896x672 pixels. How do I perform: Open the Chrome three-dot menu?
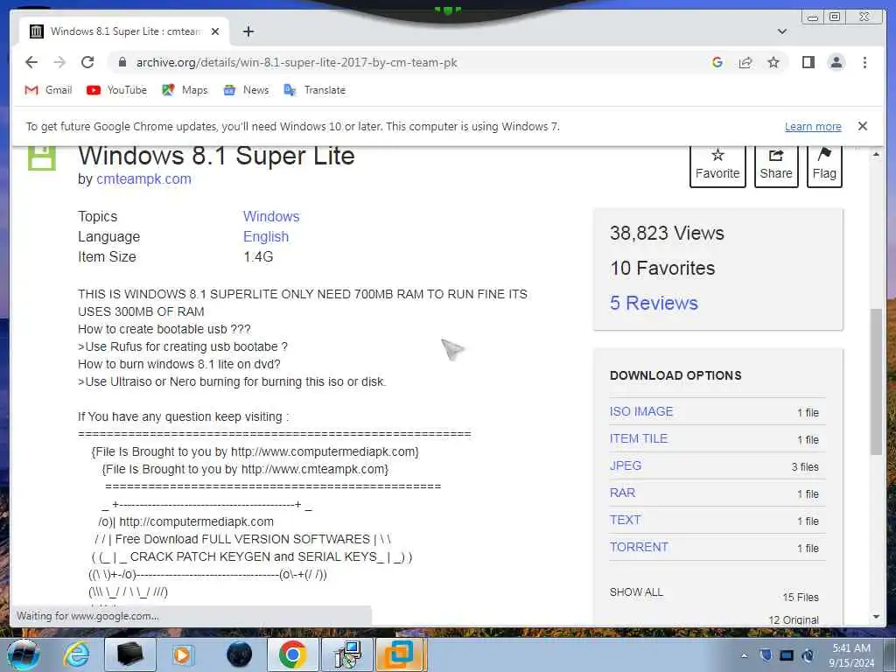864,62
